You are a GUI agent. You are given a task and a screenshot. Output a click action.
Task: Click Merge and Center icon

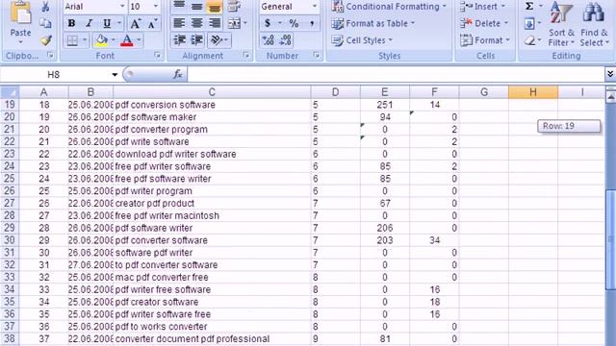point(234,23)
